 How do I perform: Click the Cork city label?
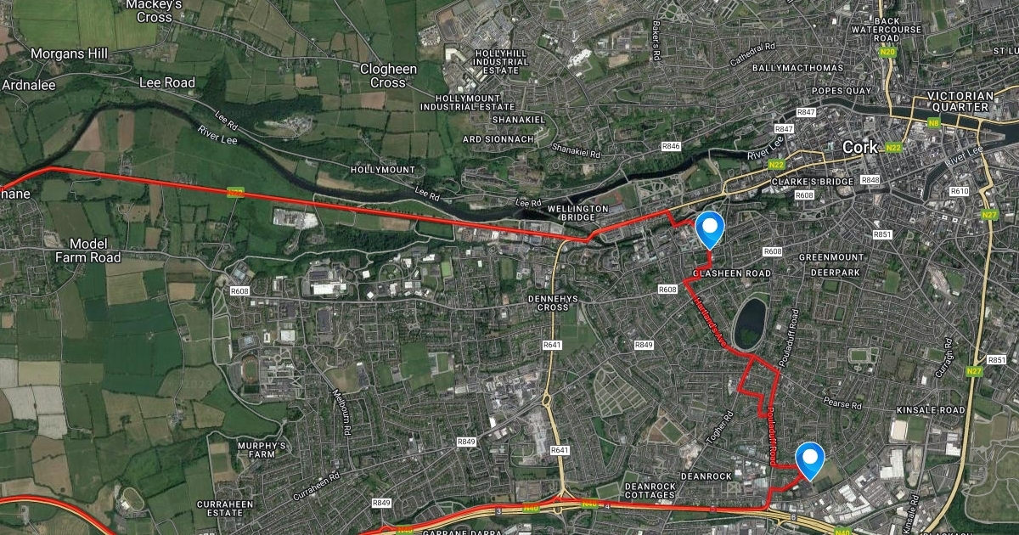(859, 147)
